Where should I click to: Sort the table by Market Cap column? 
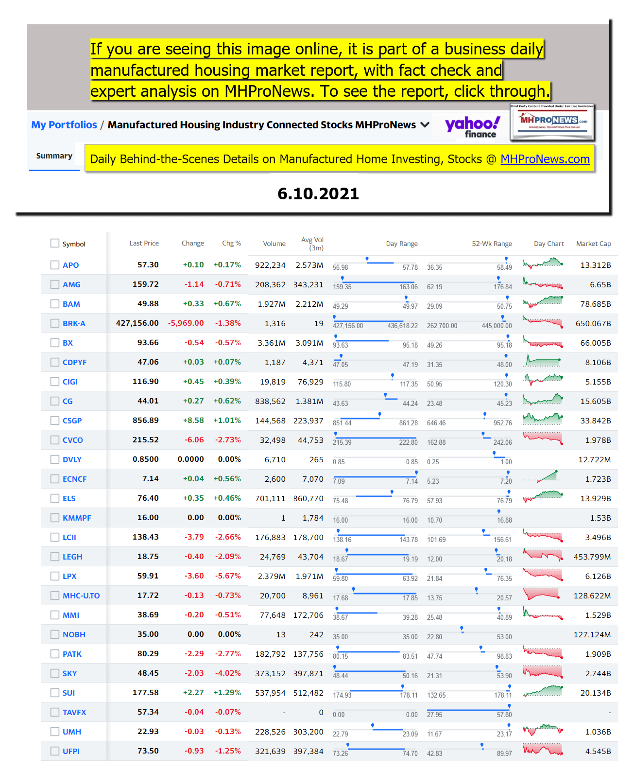pyautogui.click(x=593, y=244)
